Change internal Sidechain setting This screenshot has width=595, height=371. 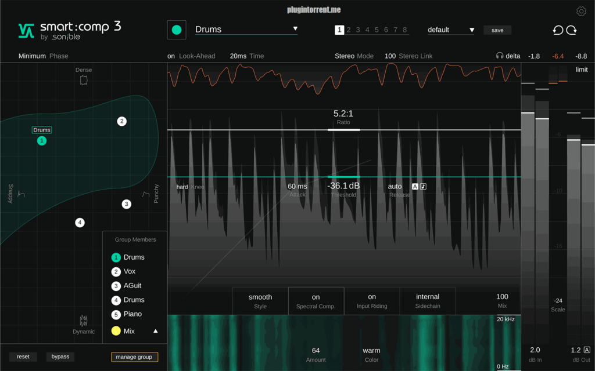(428, 301)
